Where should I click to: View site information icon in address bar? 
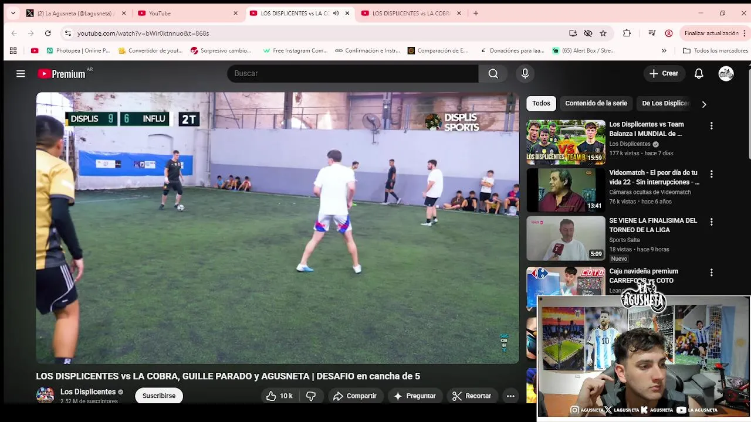(67, 33)
